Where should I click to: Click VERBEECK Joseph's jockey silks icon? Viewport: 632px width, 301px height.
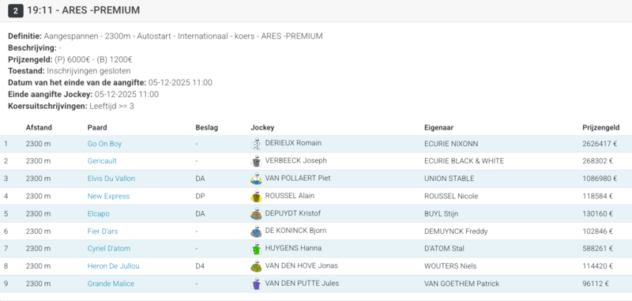[x=256, y=161]
